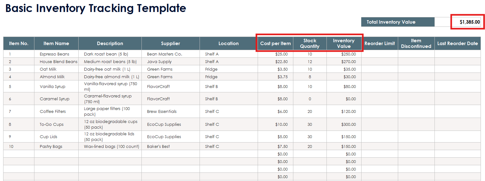Click the Item Discontinued header
This screenshot has width=485, height=181.
point(416,44)
